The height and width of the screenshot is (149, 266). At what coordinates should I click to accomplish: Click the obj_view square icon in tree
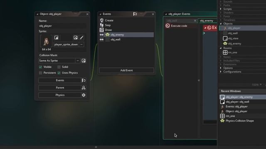225,38
